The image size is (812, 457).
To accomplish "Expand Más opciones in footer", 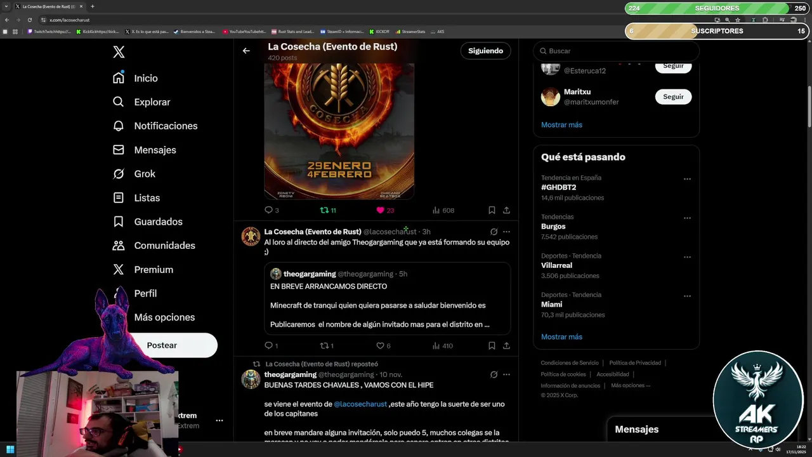I will point(631,385).
